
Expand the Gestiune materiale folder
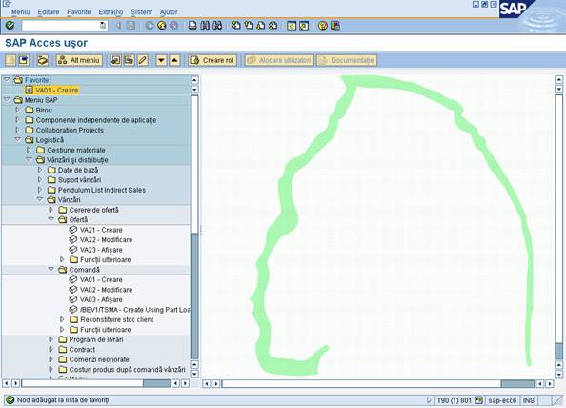(x=29, y=150)
